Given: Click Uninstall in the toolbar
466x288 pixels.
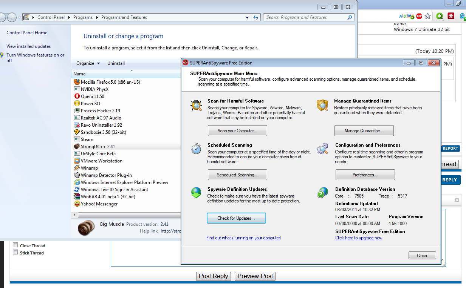Looking at the screenshot, I should pyautogui.click(x=116, y=63).
